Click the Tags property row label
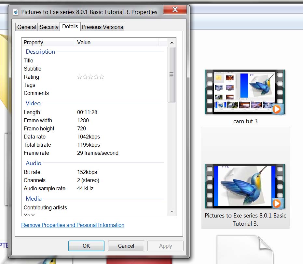Viewport: 303px width, 264px height. point(29,85)
